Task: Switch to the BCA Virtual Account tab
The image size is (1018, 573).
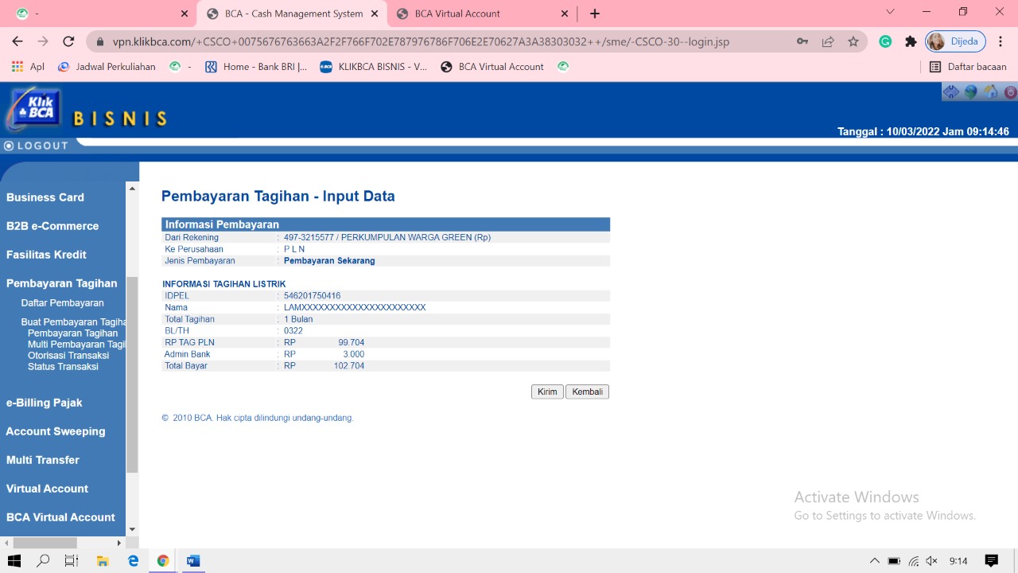Action: coord(480,14)
